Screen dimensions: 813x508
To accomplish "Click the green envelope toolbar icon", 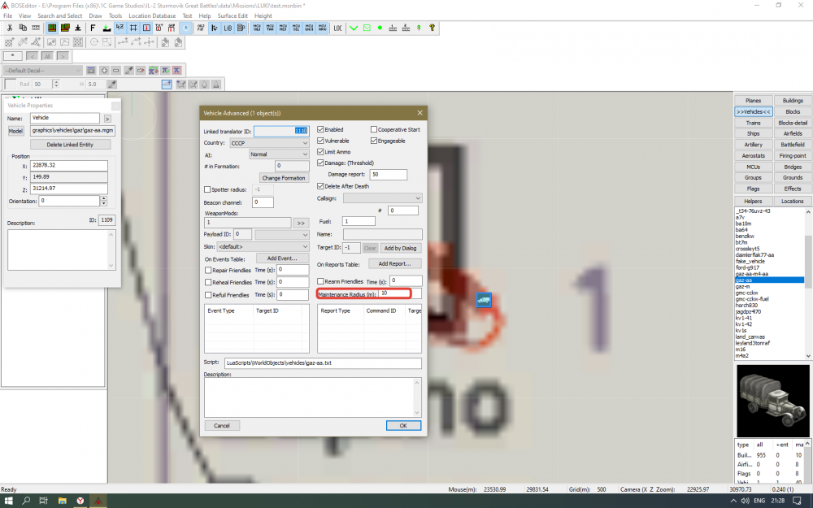I will [367, 28].
